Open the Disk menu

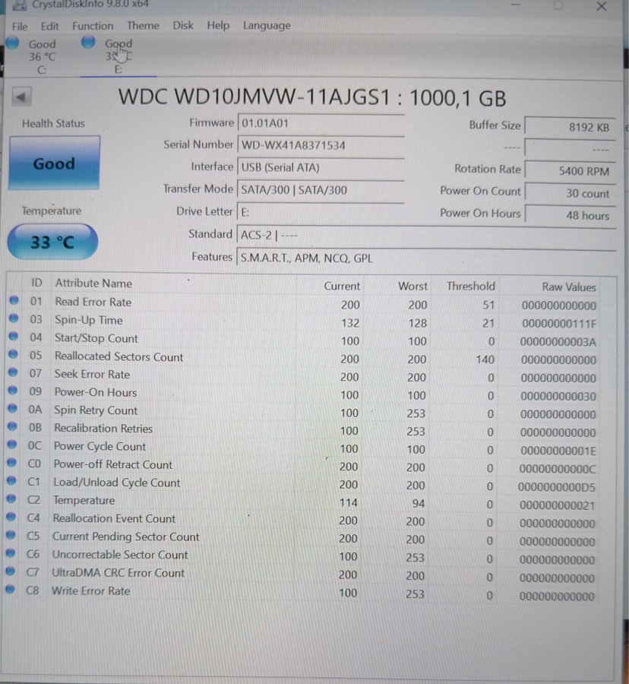(x=183, y=26)
